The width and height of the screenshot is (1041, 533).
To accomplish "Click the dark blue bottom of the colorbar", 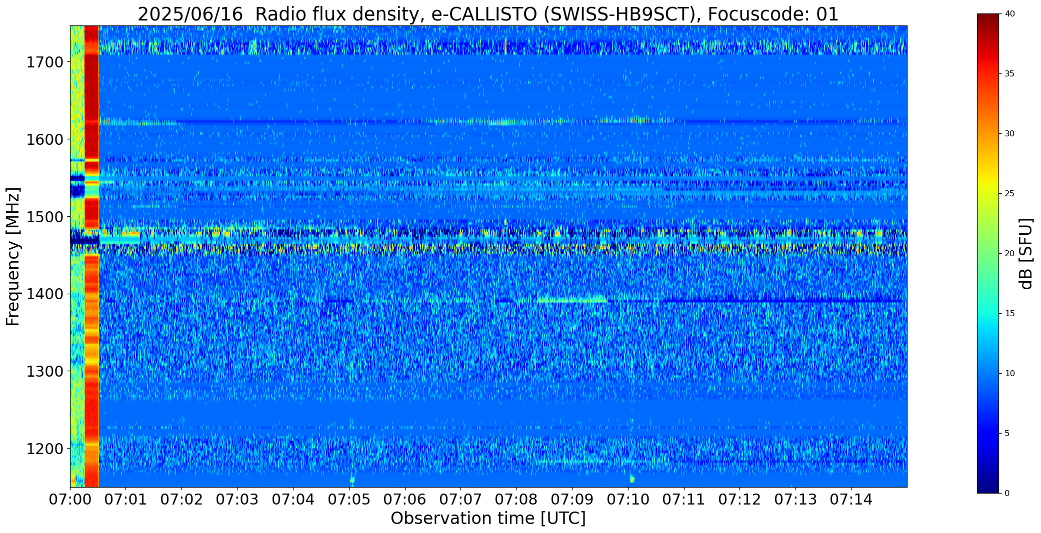I will point(988,486).
